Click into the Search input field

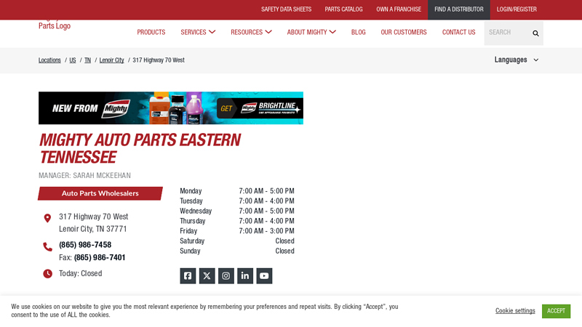[x=506, y=33]
